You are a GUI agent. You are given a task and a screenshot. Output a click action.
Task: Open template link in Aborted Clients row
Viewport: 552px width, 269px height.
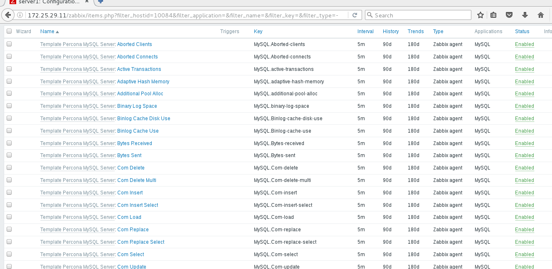[x=77, y=44]
